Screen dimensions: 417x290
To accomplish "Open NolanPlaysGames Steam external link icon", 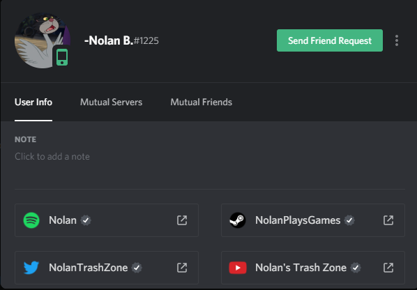I will click(x=388, y=220).
